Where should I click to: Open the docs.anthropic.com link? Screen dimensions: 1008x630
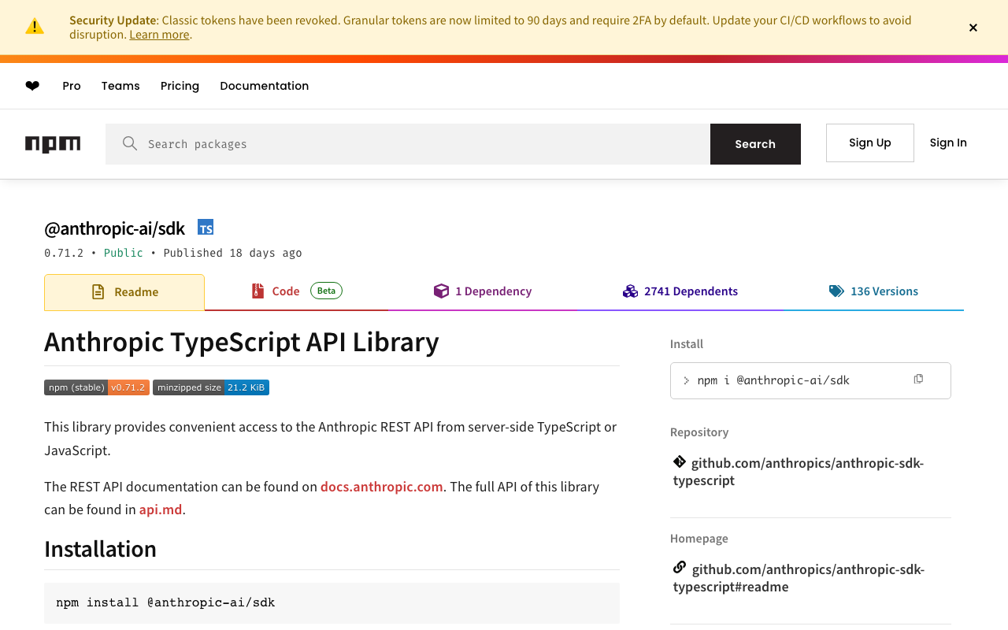click(381, 487)
